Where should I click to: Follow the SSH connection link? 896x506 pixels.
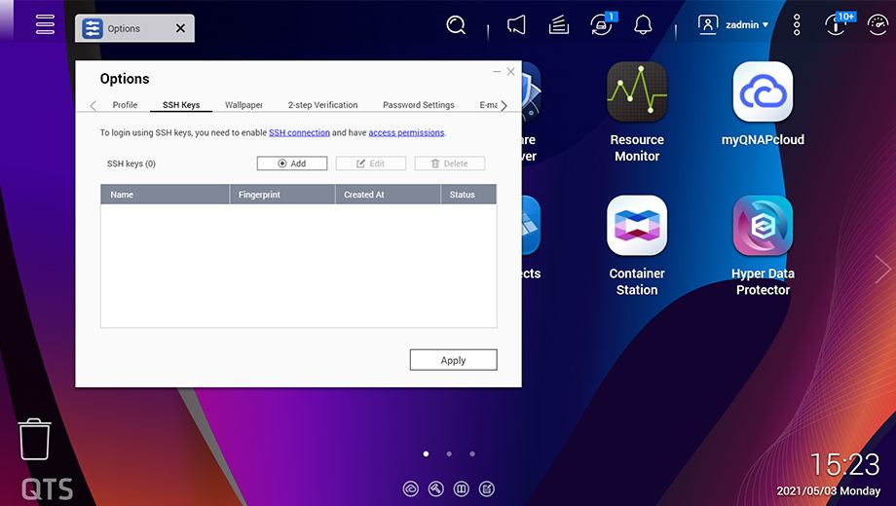[x=299, y=132]
